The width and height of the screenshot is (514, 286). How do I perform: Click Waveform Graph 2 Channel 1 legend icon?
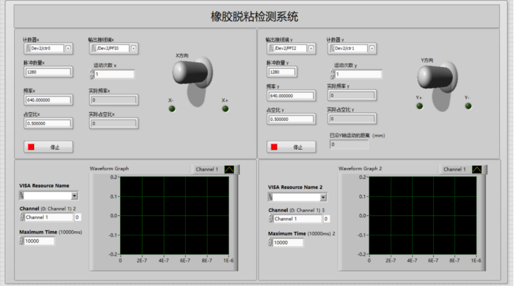(x=477, y=169)
